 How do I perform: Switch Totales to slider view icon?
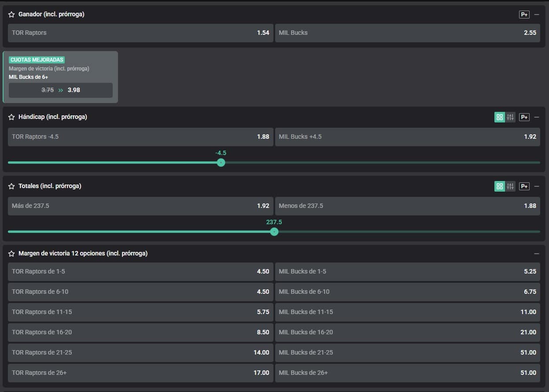click(x=510, y=186)
